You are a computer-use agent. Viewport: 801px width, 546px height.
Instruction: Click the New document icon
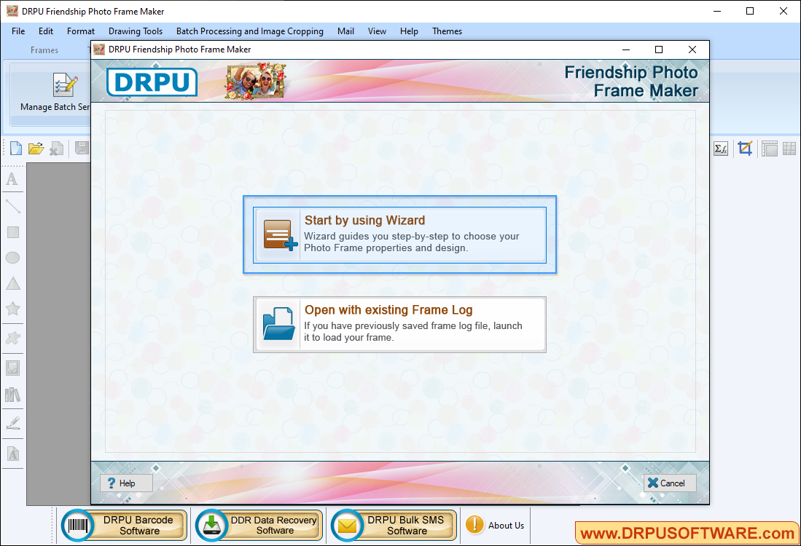[15, 148]
